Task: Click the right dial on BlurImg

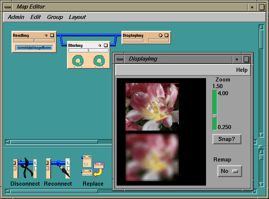Action: pyautogui.click(x=99, y=61)
